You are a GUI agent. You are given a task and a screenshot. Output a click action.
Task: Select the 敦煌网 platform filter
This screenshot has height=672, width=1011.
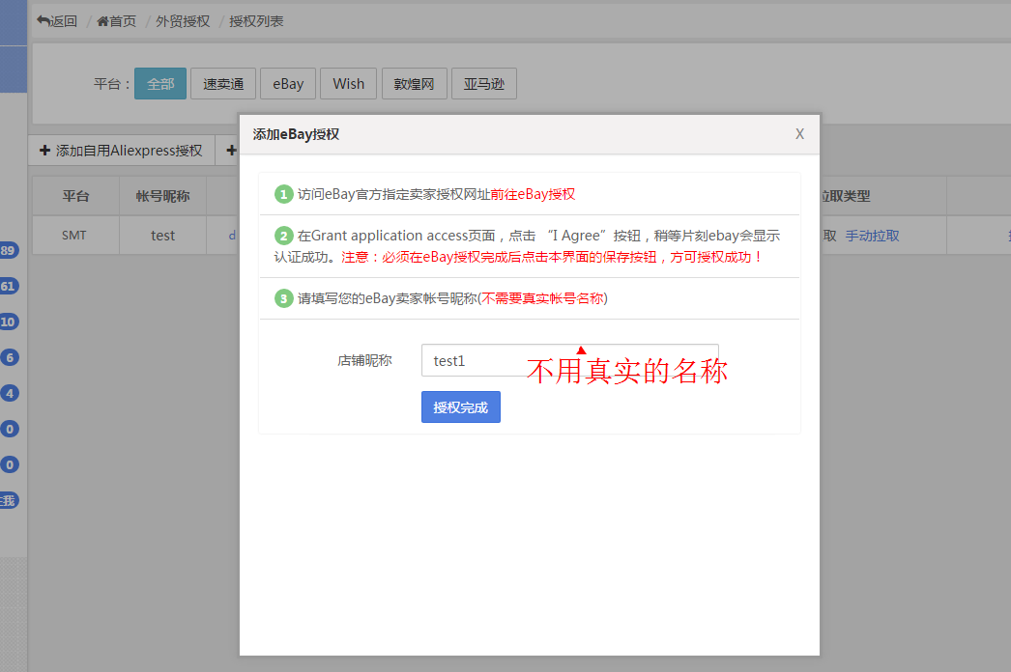(x=415, y=84)
